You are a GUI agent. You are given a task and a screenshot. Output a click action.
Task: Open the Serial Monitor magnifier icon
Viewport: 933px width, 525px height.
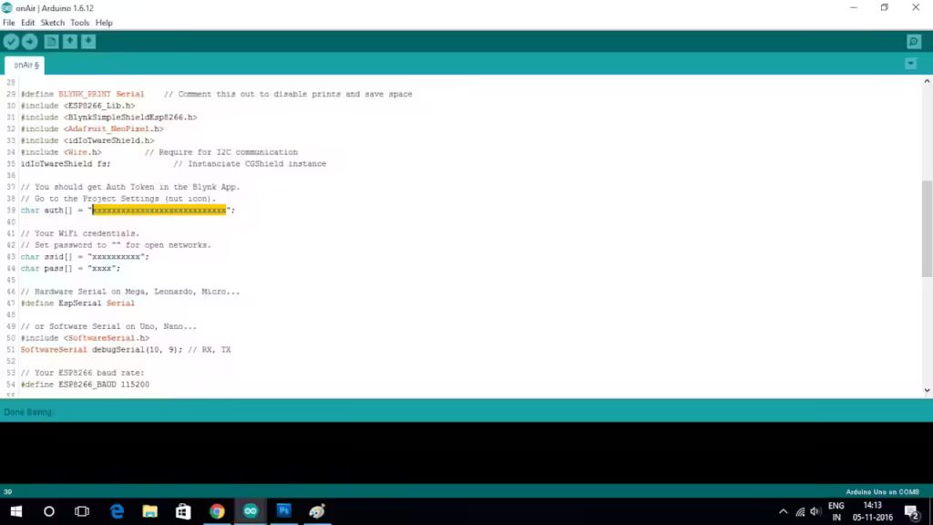pyautogui.click(x=914, y=42)
